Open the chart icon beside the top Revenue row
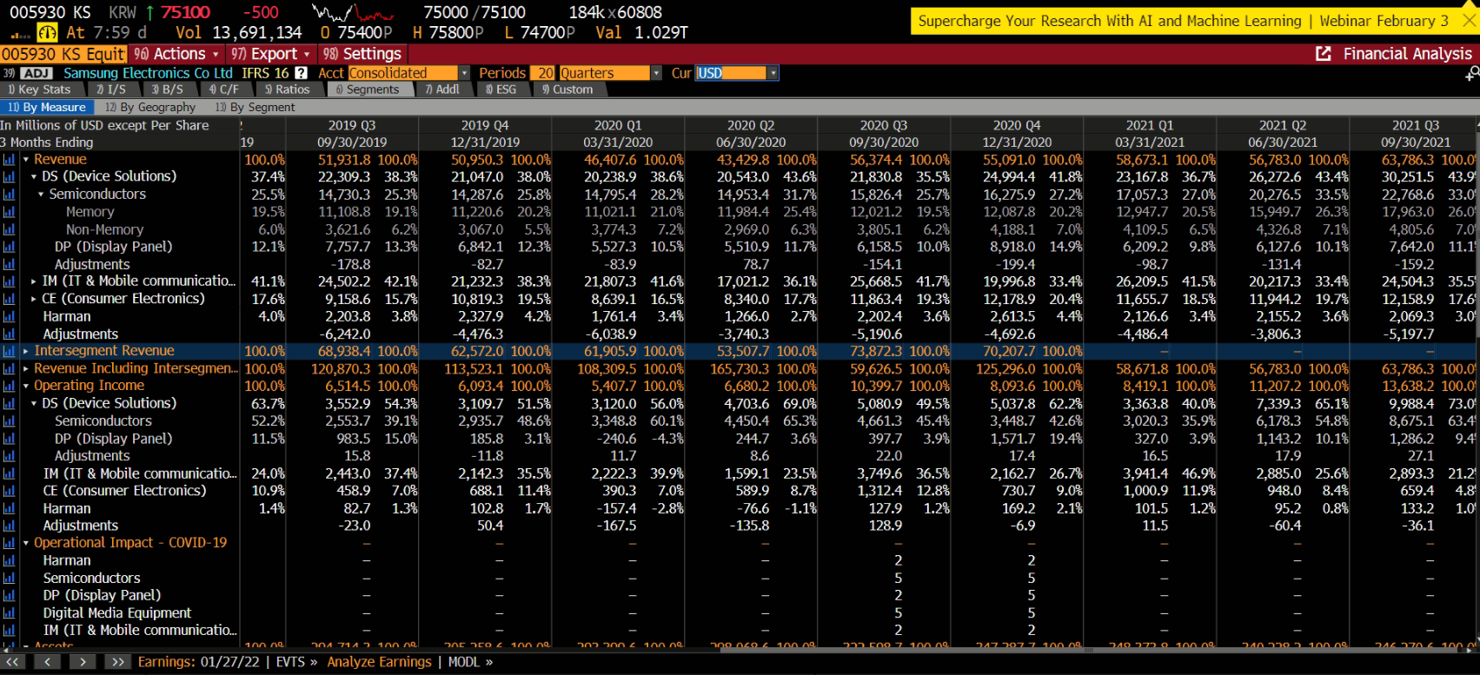1480x675 pixels. (x=9, y=160)
